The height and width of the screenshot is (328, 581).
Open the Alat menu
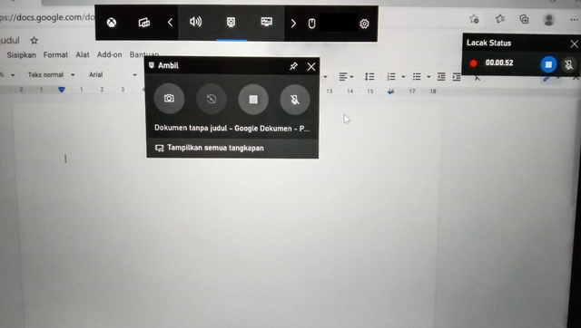pyautogui.click(x=83, y=54)
